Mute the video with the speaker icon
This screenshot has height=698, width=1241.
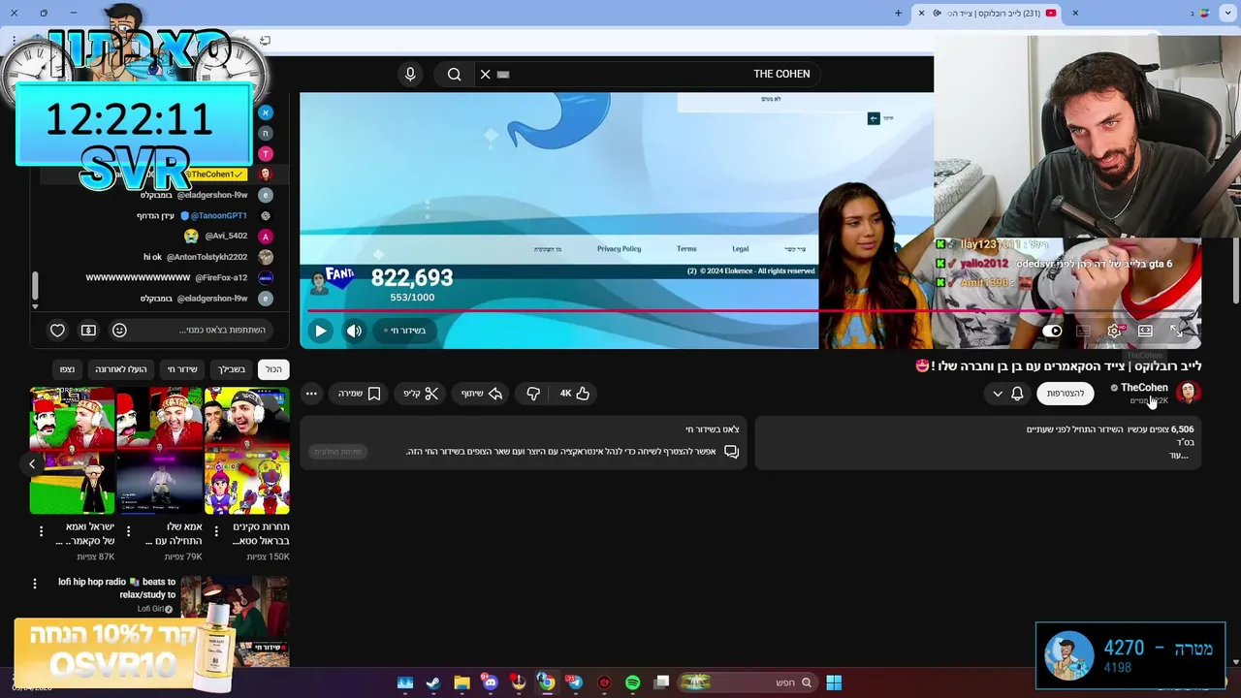pos(354,331)
